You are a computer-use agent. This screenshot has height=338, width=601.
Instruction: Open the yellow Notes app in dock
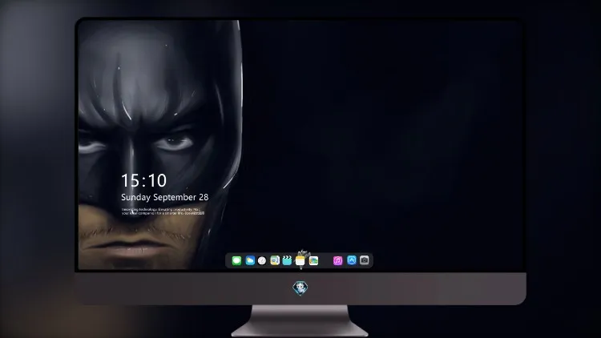[300, 260]
